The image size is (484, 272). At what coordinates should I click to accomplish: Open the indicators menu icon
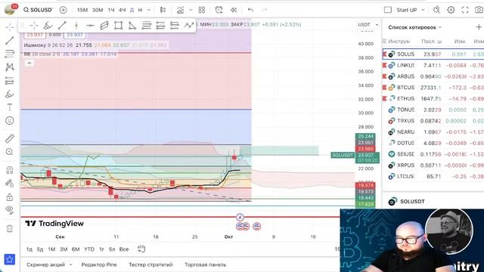(x=180, y=10)
